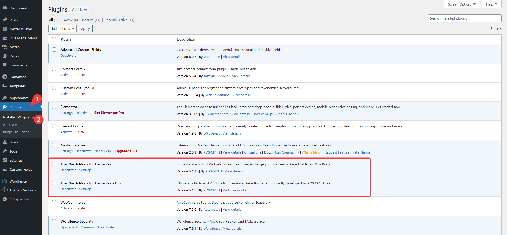
Task: Click the Apply bulk action button
Action: [x=85, y=28]
